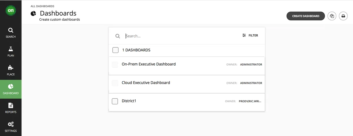Click the Create Dashboard button
Image resolution: width=353 pixels, height=136 pixels.
click(305, 16)
